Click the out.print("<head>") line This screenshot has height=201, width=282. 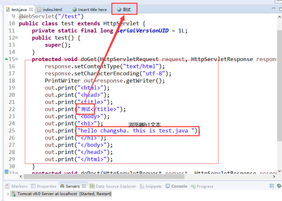pyautogui.click(x=77, y=95)
